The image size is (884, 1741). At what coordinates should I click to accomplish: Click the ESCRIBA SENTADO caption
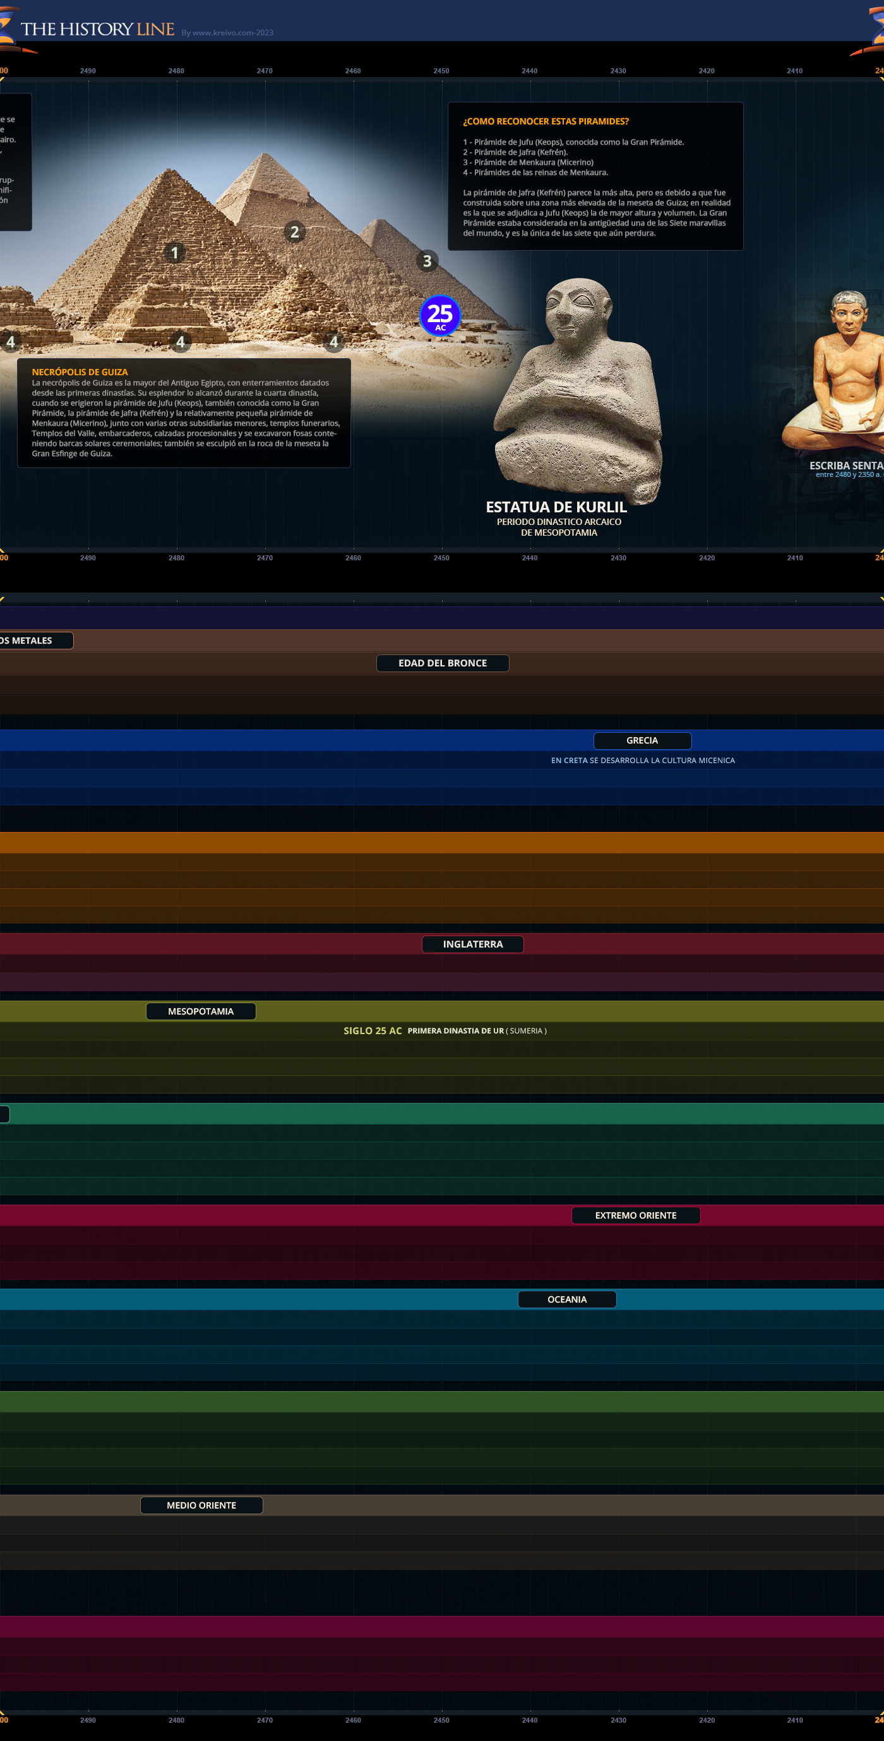[847, 466]
